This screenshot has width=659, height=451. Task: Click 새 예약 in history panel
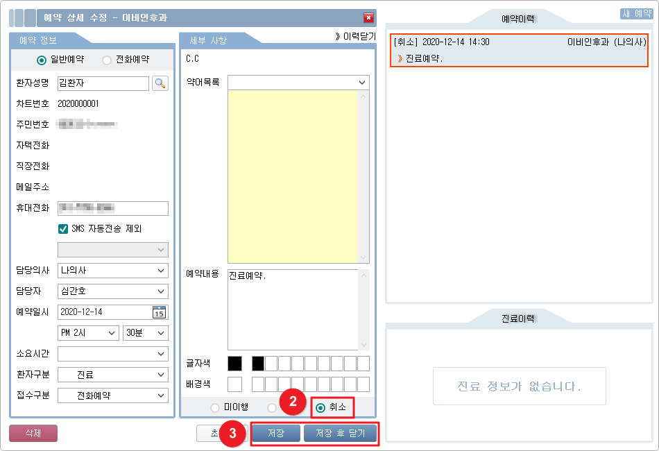pyautogui.click(x=635, y=14)
